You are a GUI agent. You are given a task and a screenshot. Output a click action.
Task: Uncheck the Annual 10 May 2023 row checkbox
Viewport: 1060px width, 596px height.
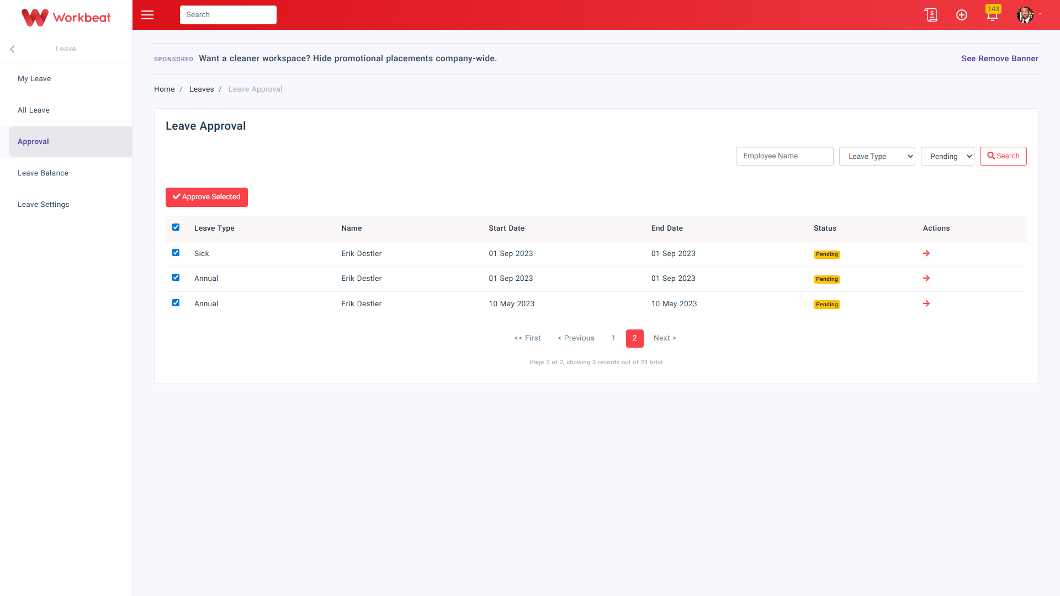click(176, 303)
